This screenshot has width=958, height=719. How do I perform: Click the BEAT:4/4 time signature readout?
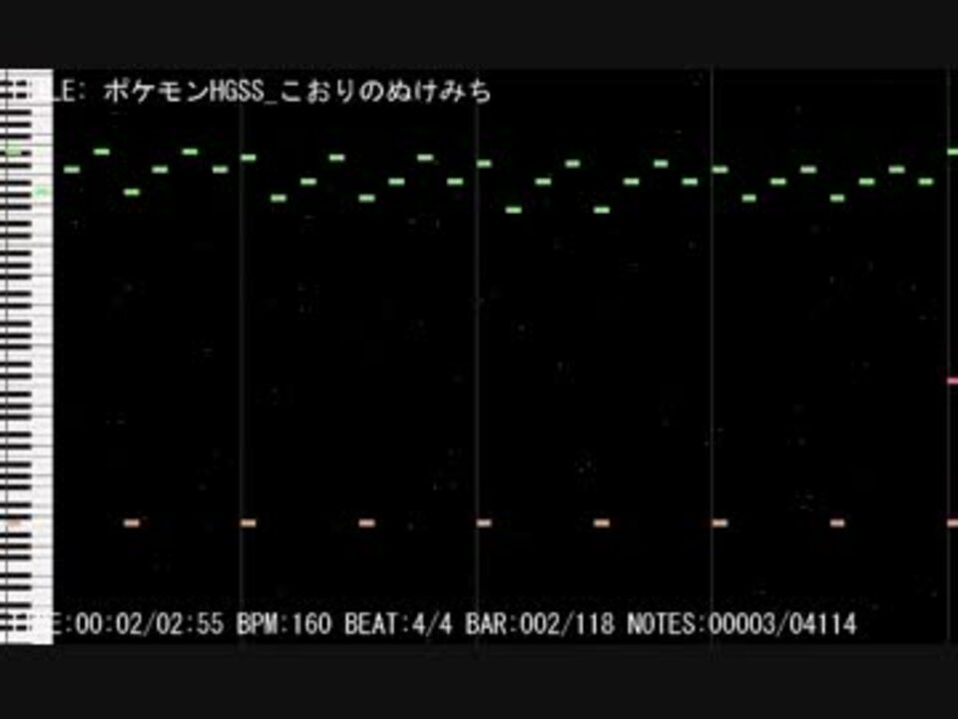398,624
